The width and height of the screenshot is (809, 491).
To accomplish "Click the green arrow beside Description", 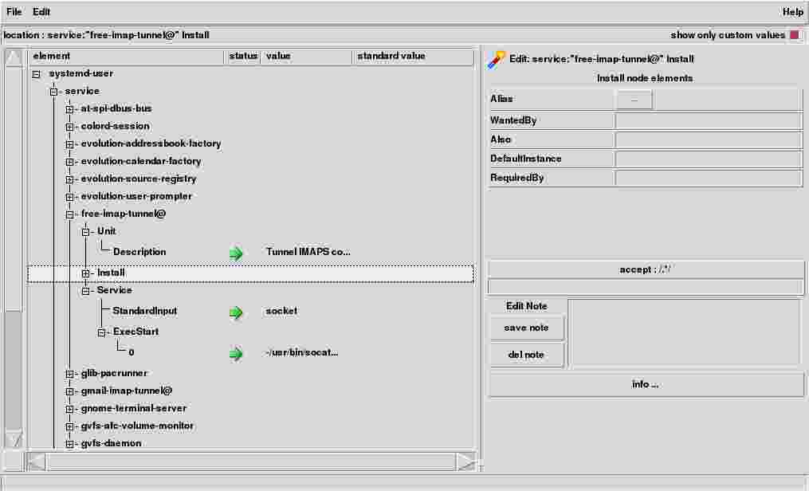I will tap(236, 253).
